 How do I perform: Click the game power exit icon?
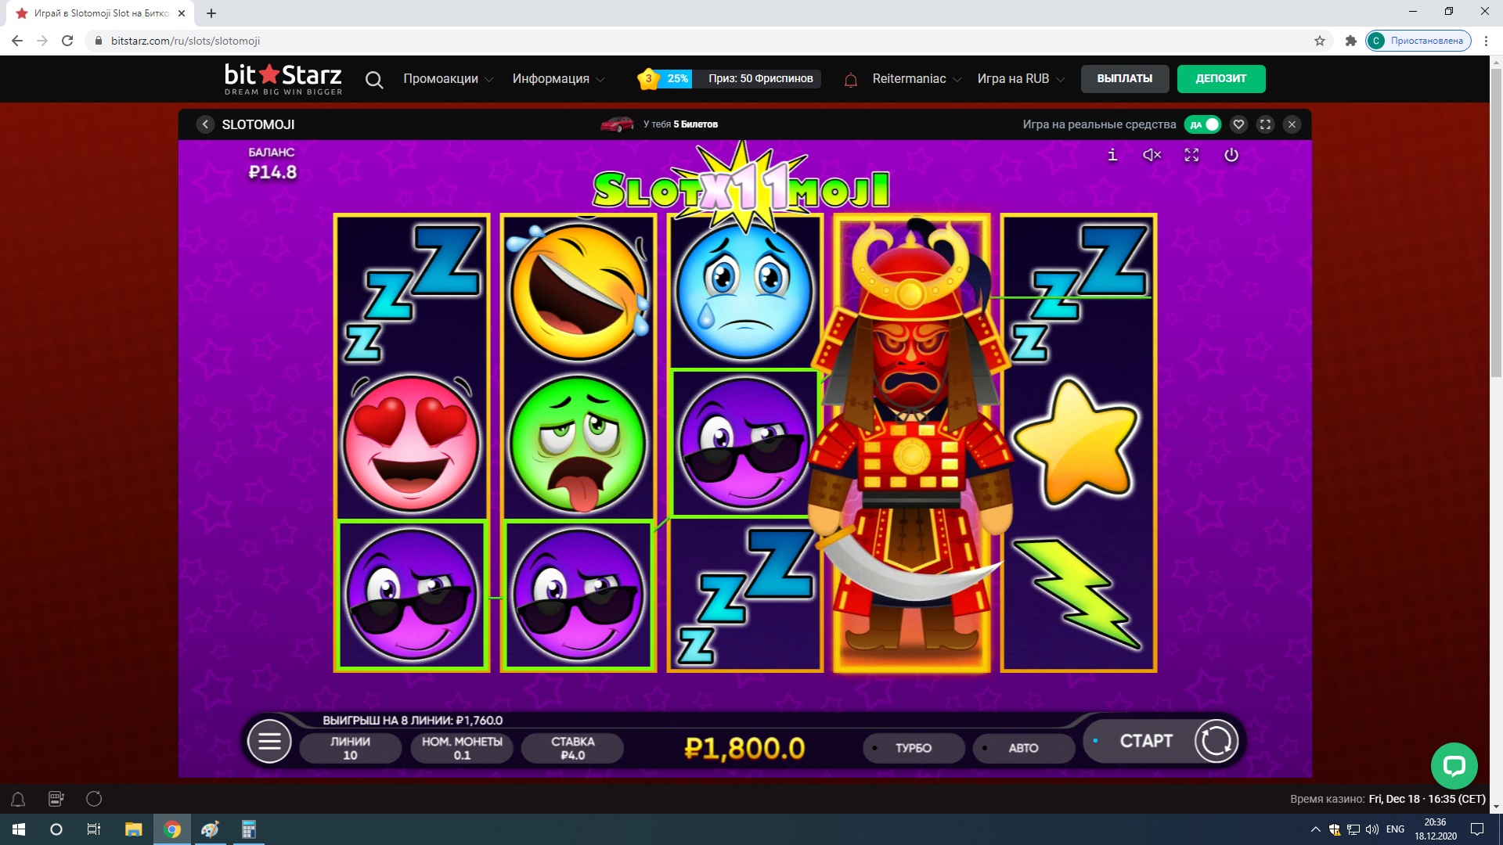(x=1231, y=155)
